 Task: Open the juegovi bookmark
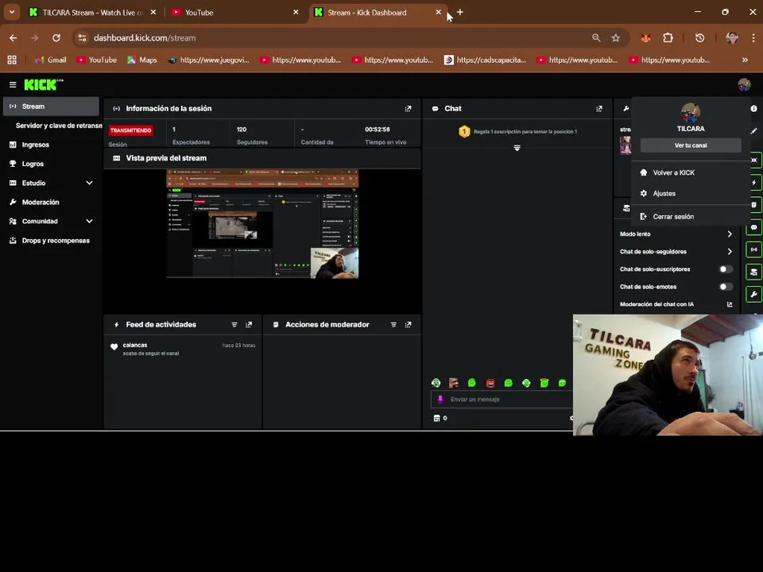point(209,60)
